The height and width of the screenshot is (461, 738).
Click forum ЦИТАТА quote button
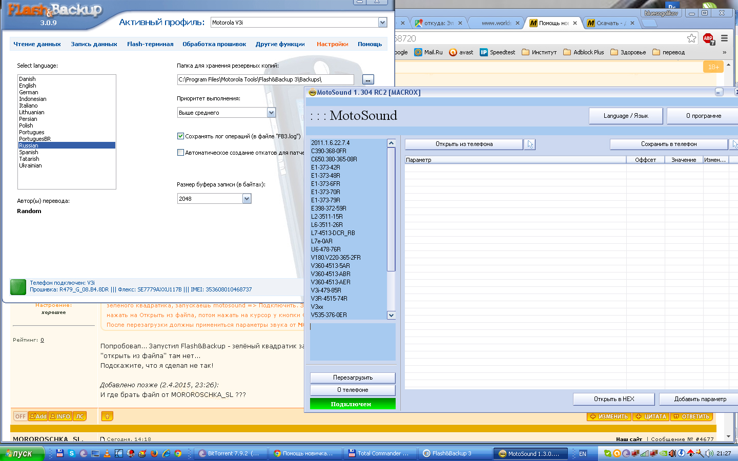pyautogui.click(x=651, y=416)
